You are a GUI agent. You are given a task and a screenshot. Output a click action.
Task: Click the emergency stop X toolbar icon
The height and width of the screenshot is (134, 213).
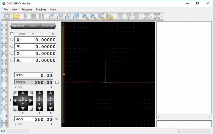(7, 16)
